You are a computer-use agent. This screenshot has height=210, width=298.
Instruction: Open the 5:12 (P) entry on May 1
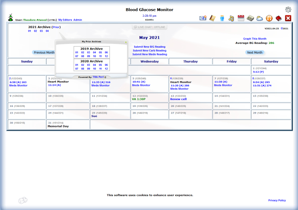click(x=258, y=72)
